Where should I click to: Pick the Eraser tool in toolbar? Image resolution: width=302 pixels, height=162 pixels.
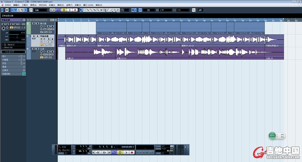click(x=95, y=10)
